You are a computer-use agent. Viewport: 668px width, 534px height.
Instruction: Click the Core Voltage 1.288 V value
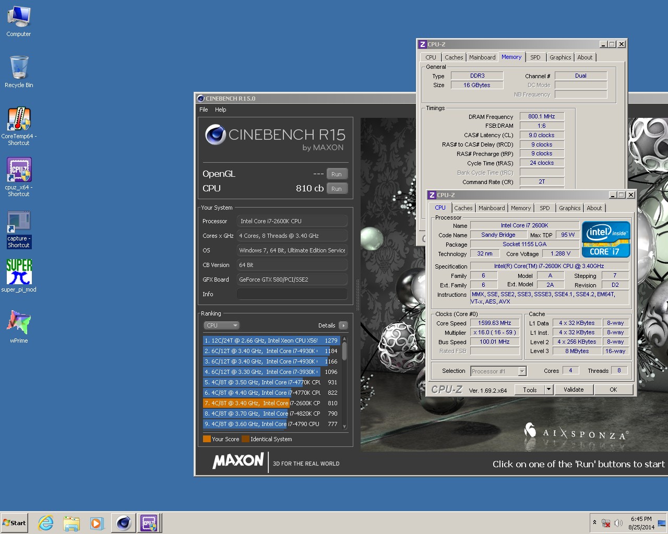click(x=560, y=254)
